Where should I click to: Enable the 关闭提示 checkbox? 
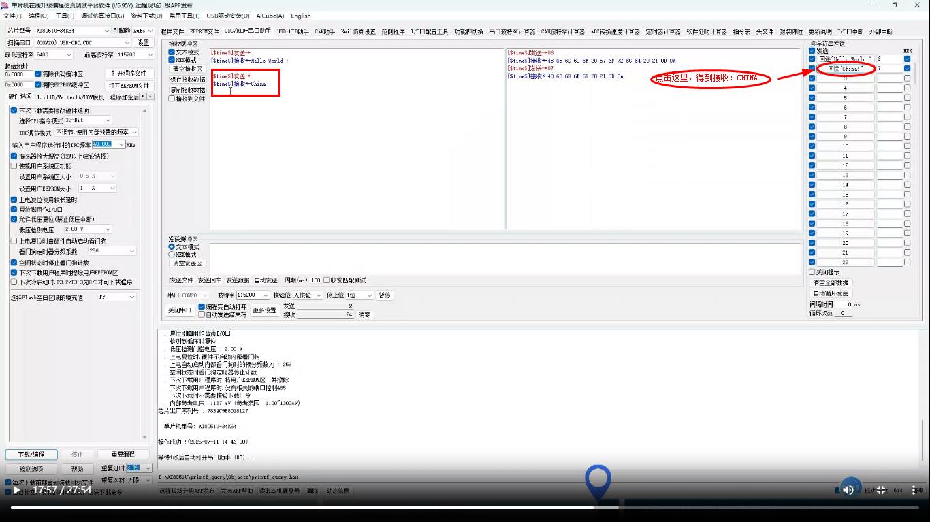pos(812,272)
